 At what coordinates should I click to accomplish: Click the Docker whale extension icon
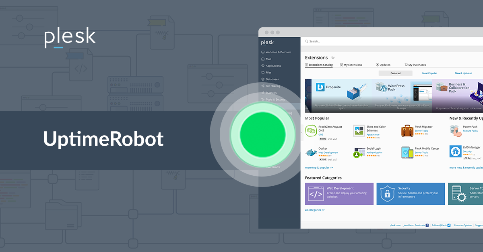[x=310, y=152]
